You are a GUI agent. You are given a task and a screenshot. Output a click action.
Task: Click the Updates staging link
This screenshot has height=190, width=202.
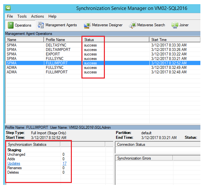14,163
